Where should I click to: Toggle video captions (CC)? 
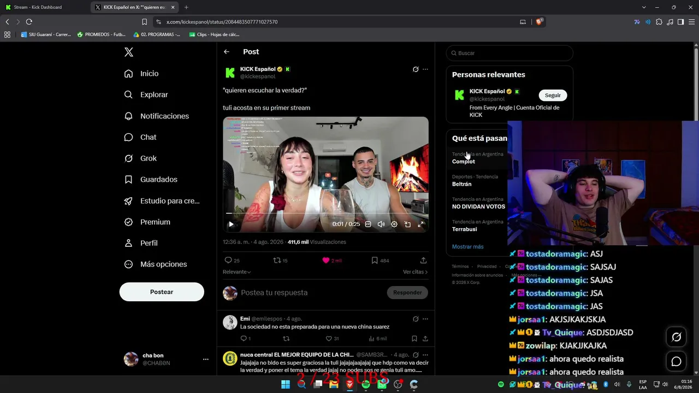coord(368,224)
